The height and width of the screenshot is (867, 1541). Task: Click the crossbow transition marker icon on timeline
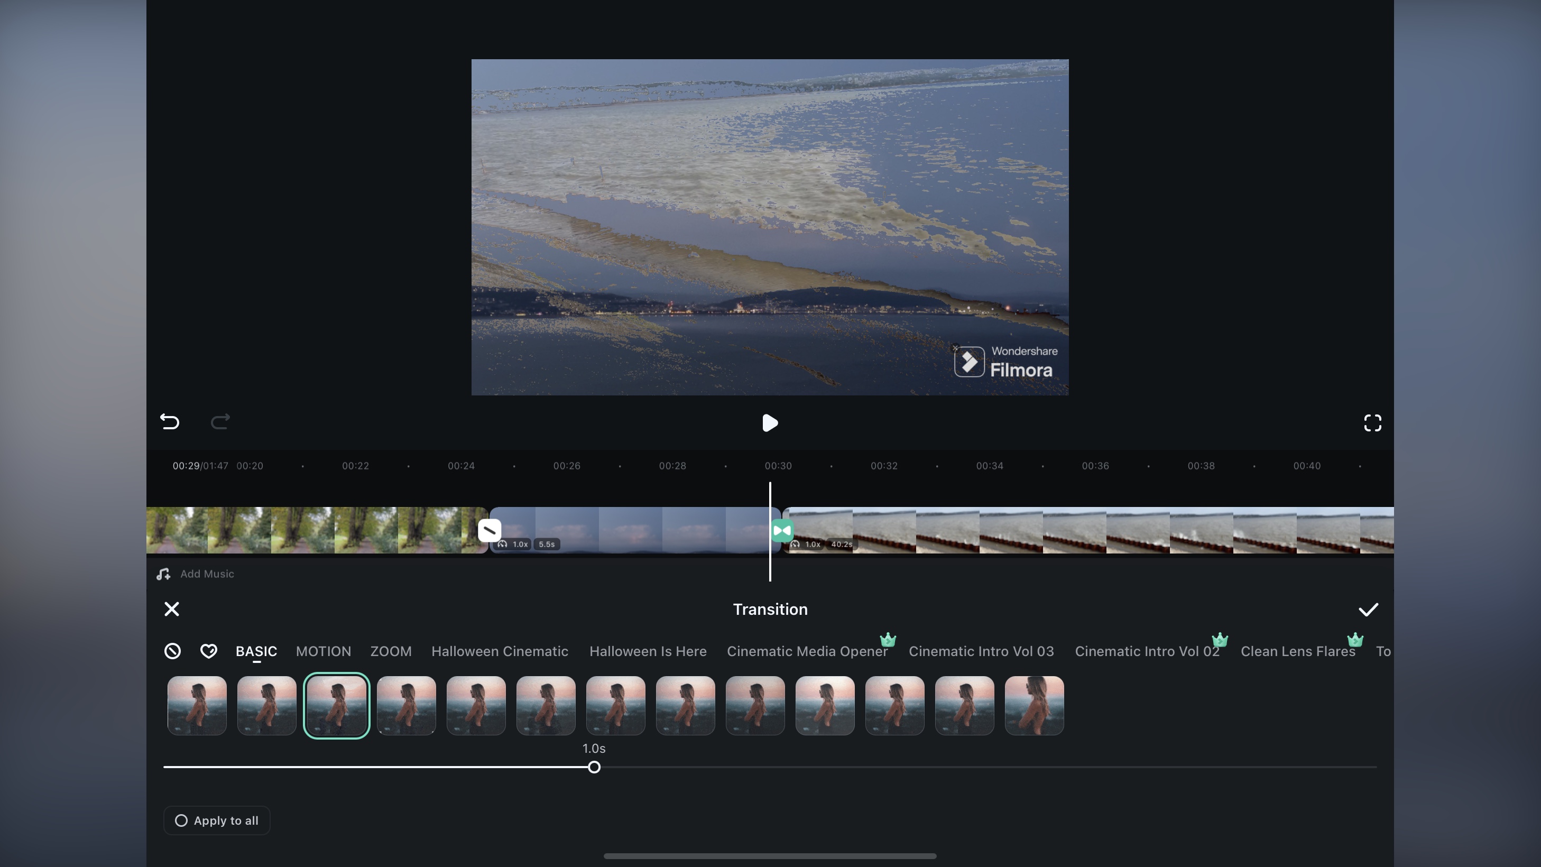pyautogui.click(x=783, y=530)
